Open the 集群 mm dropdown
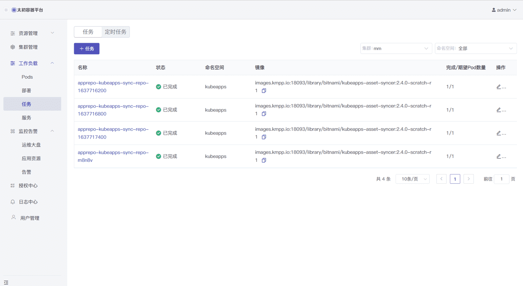Screen dimensions: 523x286 396,48
